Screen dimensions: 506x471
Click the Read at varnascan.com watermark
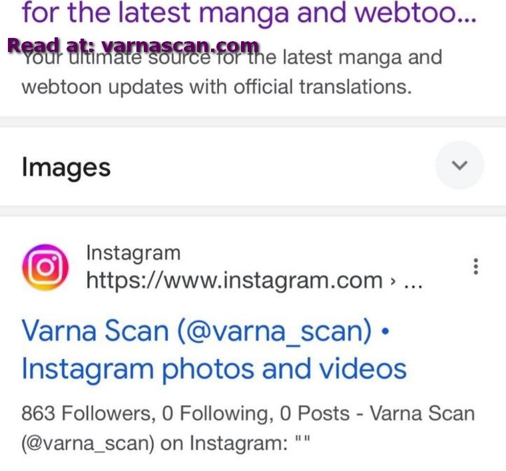134,45
